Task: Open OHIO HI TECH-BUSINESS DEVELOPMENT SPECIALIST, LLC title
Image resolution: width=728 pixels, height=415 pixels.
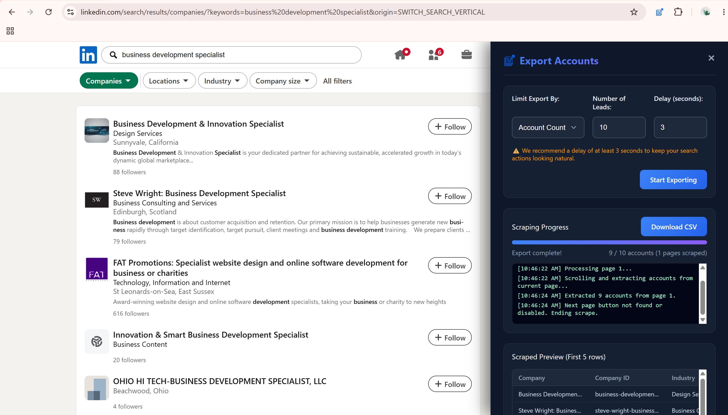Action: pos(220,381)
